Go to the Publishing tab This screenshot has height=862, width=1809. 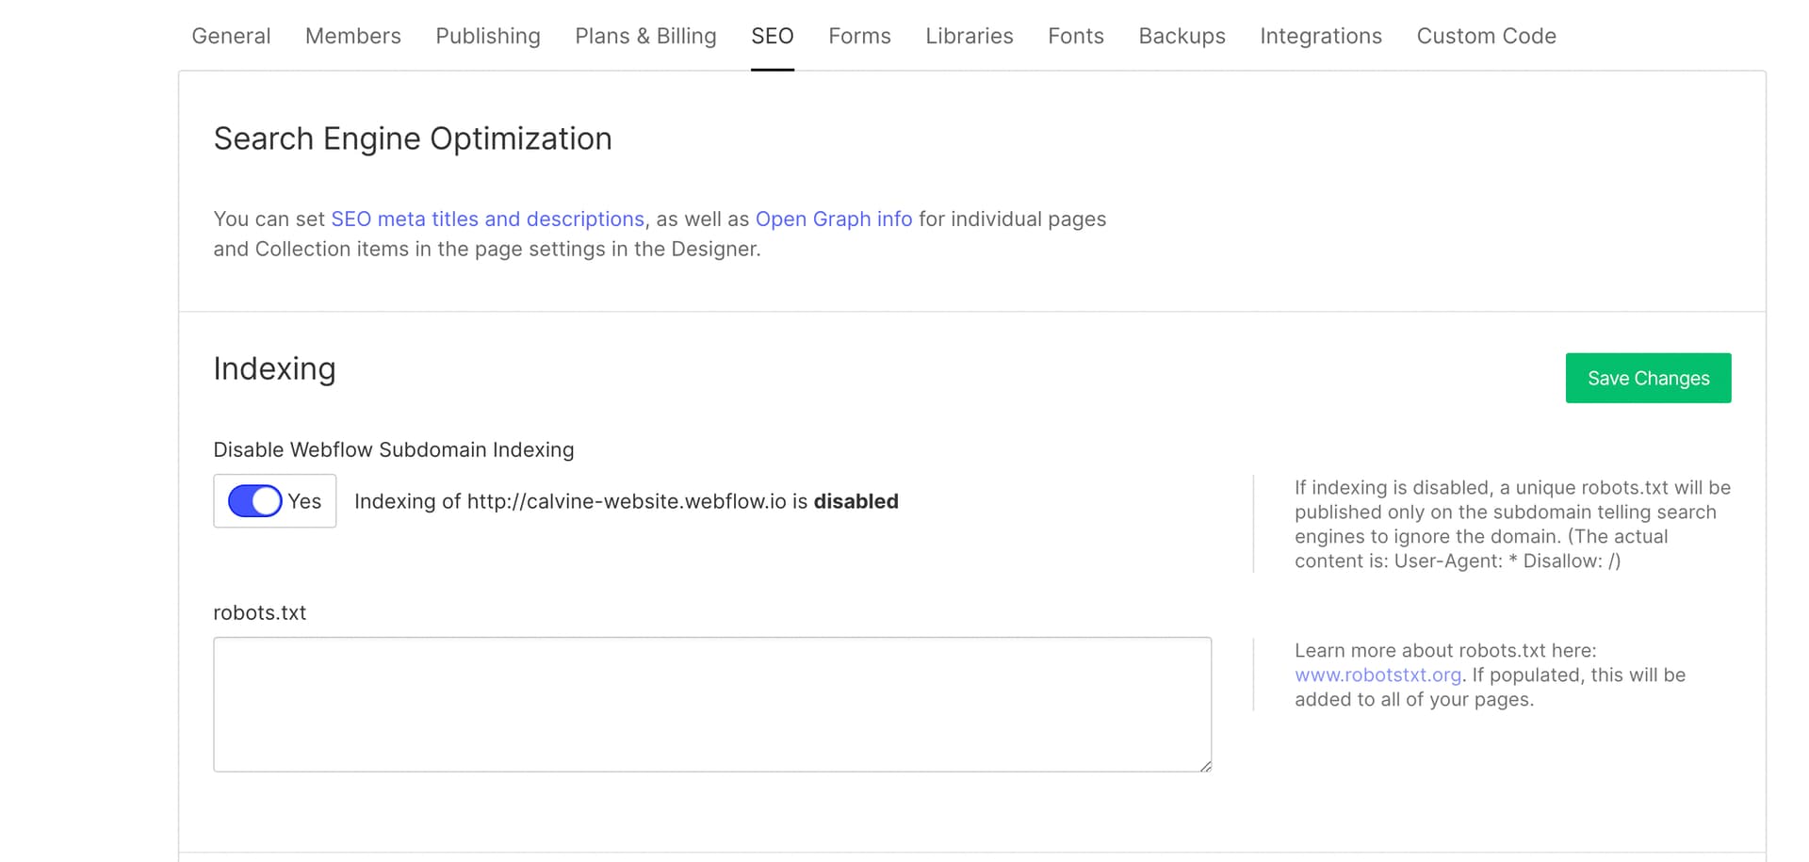click(x=487, y=36)
